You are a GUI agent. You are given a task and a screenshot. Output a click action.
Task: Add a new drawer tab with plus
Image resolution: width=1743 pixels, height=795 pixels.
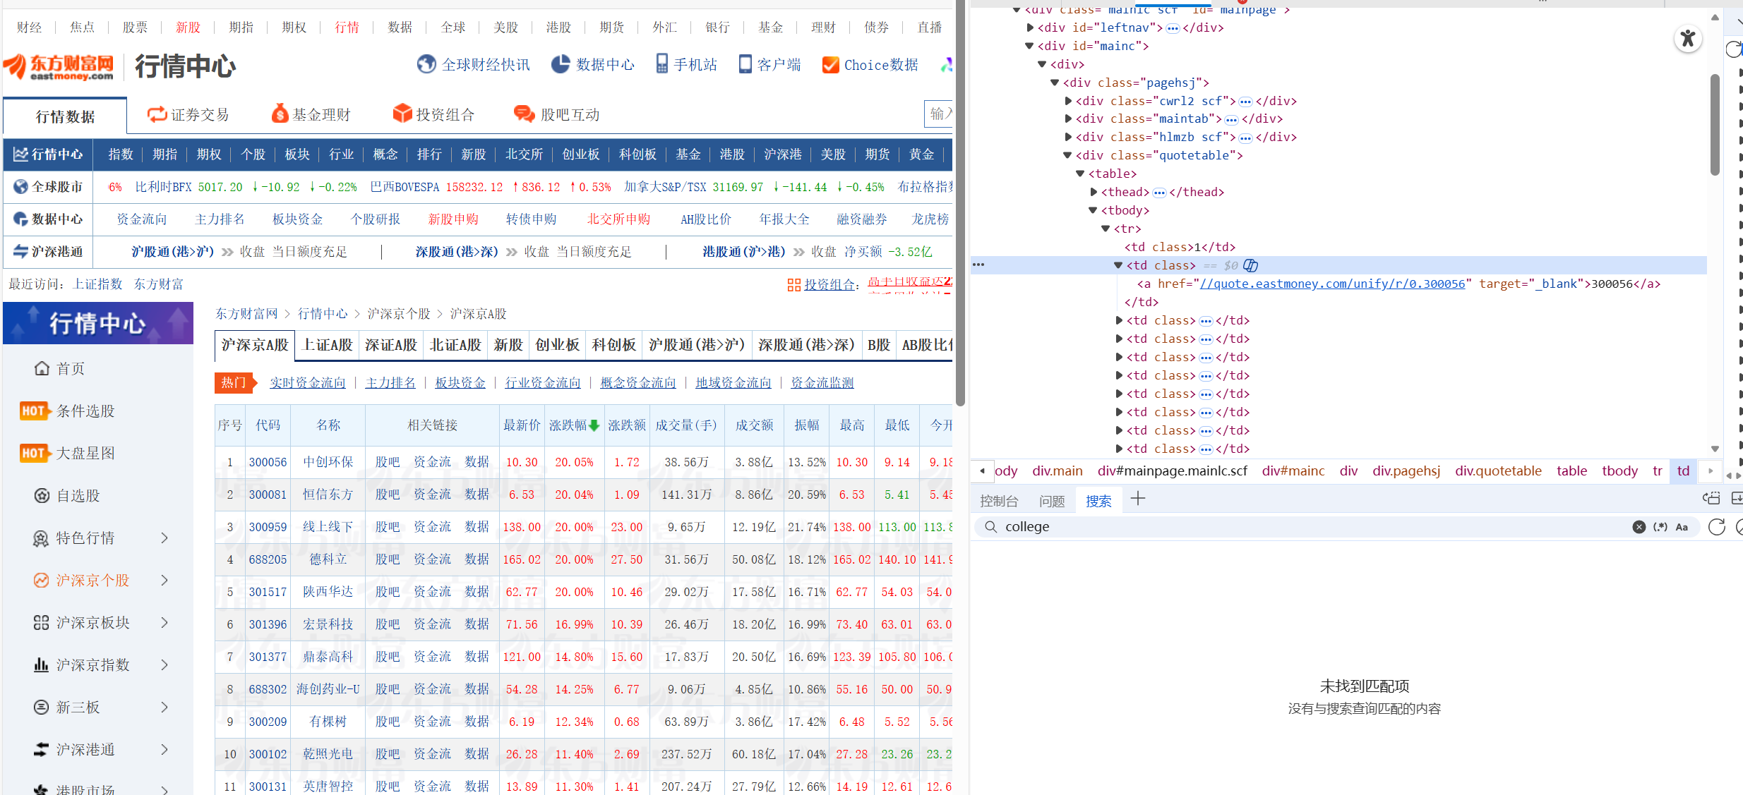1137,499
